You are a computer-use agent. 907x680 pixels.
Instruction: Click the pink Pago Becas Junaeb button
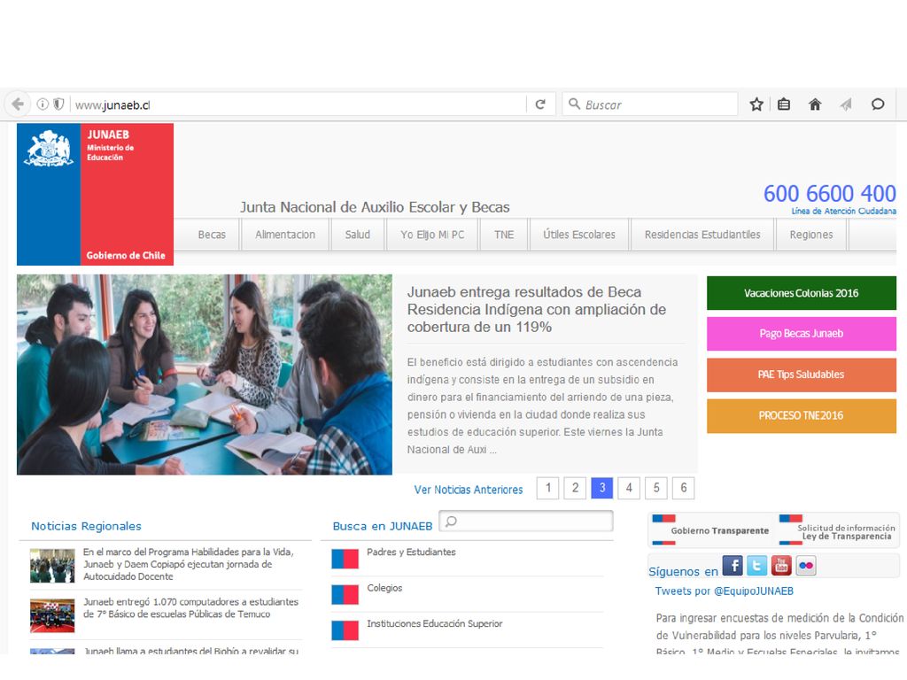point(801,334)
